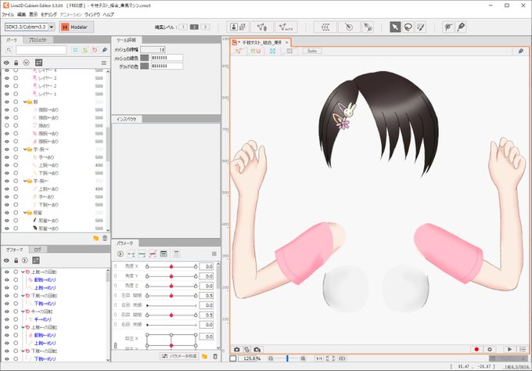The image size is (532, 371).
Task: Select the lasso selection tool
Action: tap(408, 27)
